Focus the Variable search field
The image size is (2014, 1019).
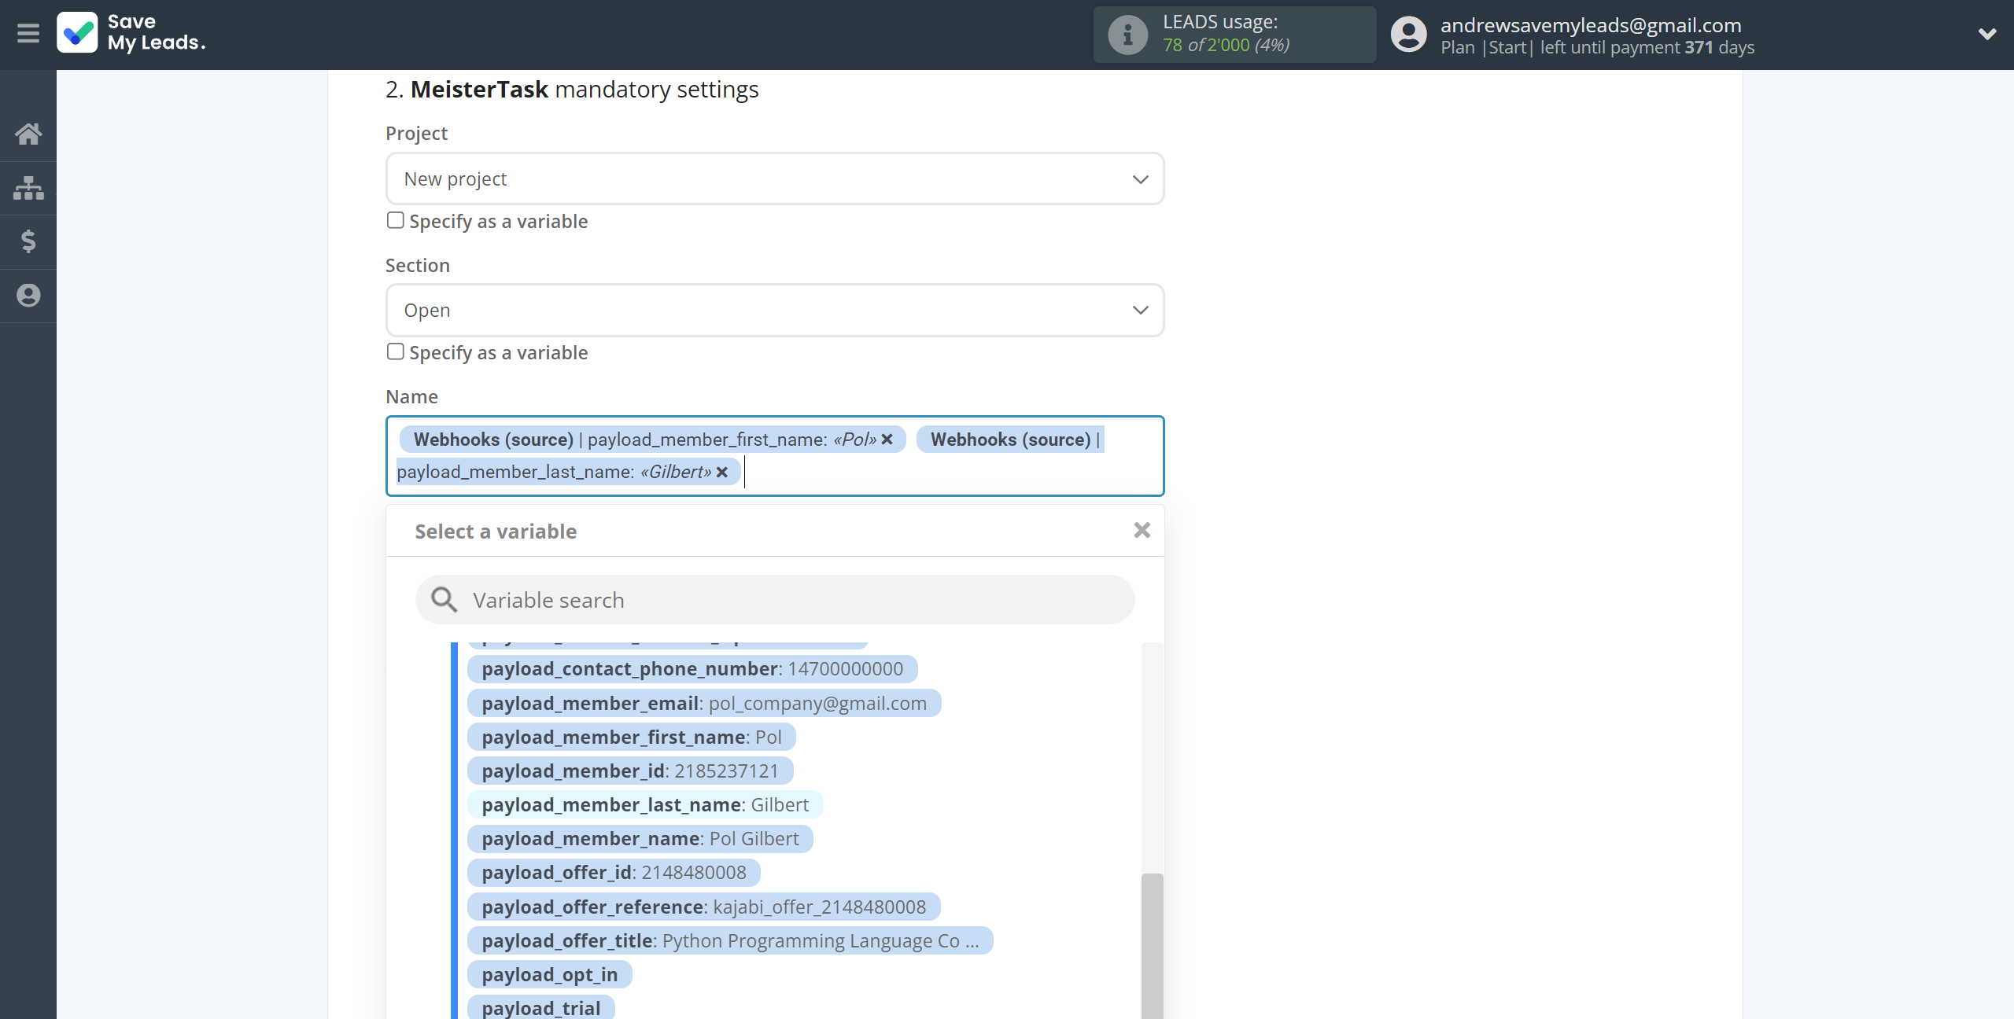tap(775, 600)
